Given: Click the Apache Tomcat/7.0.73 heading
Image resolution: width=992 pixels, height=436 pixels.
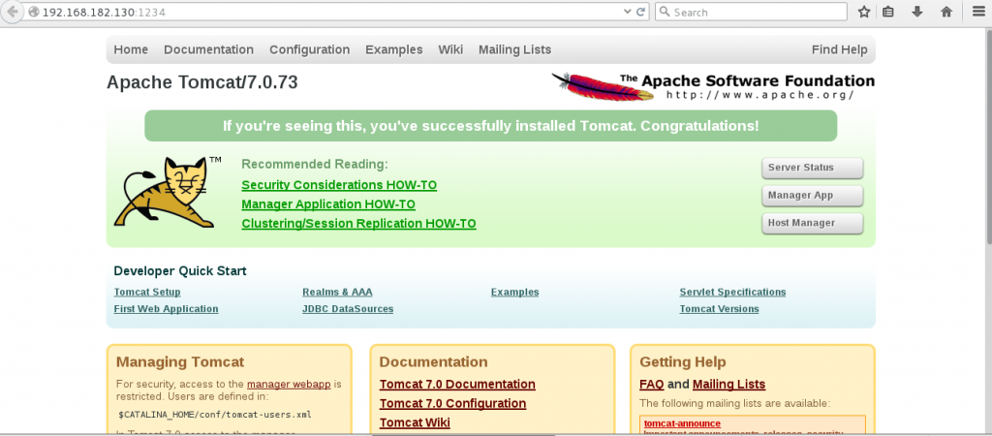Looking at the screenshot, I should (x=202, y=83).
